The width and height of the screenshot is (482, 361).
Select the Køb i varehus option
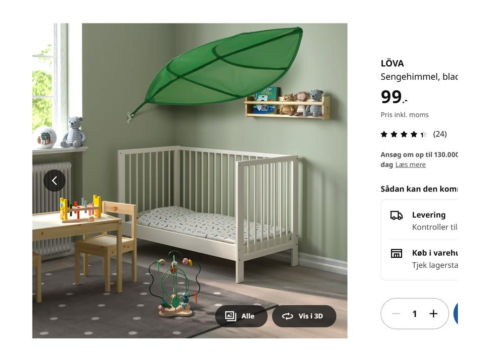[x=424, y=259]
